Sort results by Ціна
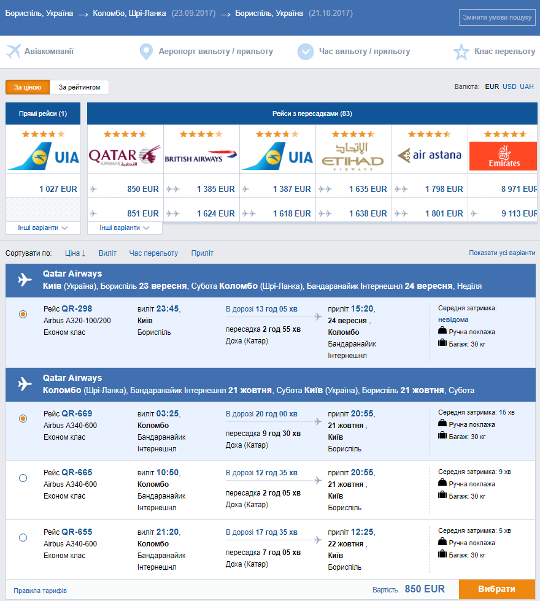This screenshot has width=540, height=601. 75,253
